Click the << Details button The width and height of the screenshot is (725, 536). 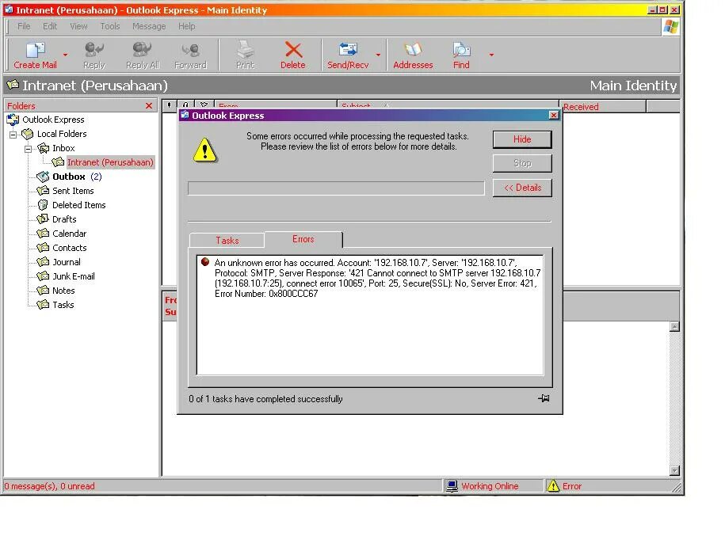point(522,188)
